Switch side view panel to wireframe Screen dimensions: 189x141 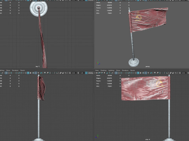[135, 73]
